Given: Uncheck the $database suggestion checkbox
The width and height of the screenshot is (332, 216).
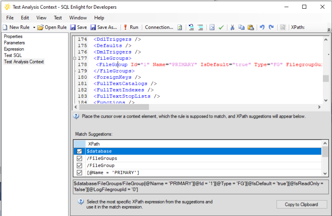Looking at the screenshot, I should [79, 151].
